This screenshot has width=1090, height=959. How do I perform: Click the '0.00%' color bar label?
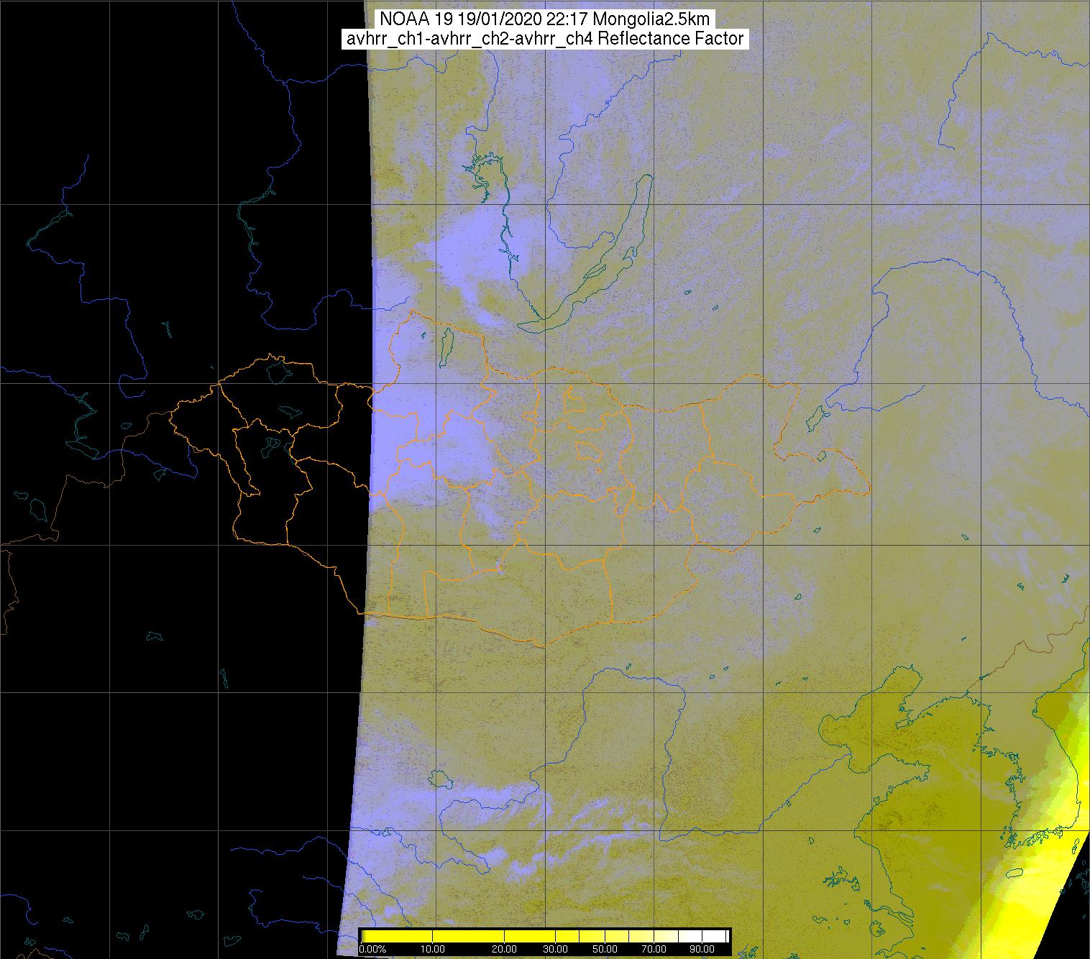372,949
